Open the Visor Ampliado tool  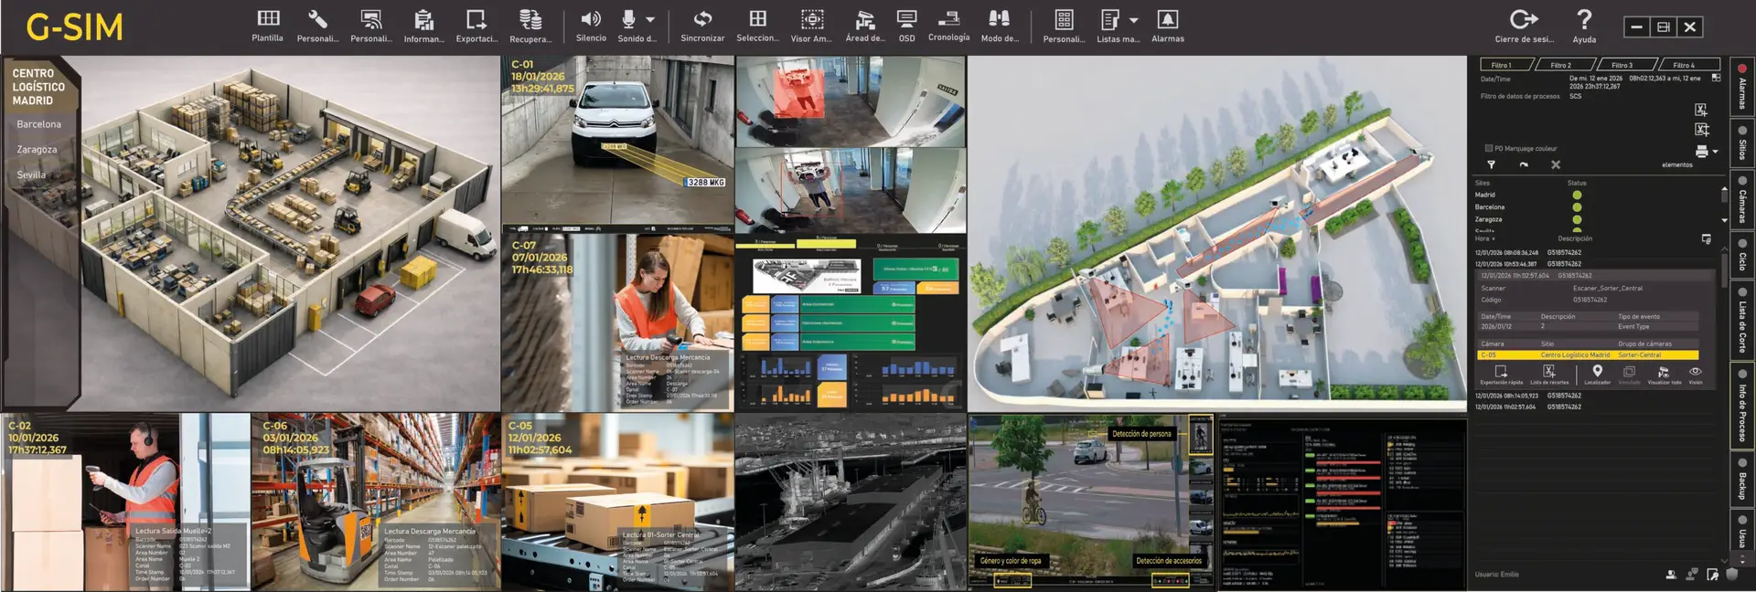811,26
